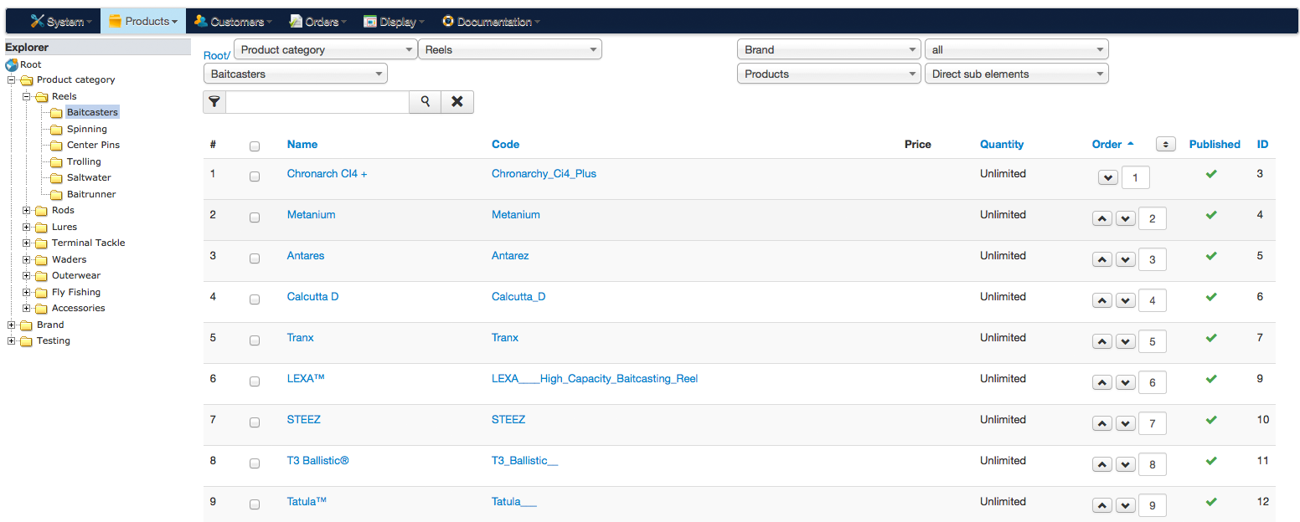Check the Antares row checkbox
Viewport: 1300px width, 522px height.
click(255, 258)
